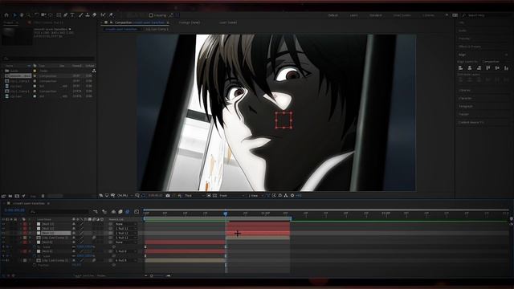Image resolution: width=514 pixels, height=289 pixels.
Task: Click align top icon in Align panel
Action: [488, 67]
